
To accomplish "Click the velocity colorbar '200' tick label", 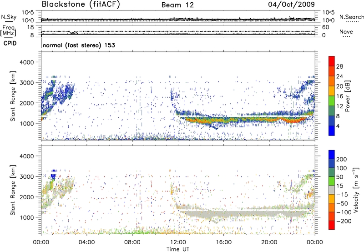I will tap(342, 159).
